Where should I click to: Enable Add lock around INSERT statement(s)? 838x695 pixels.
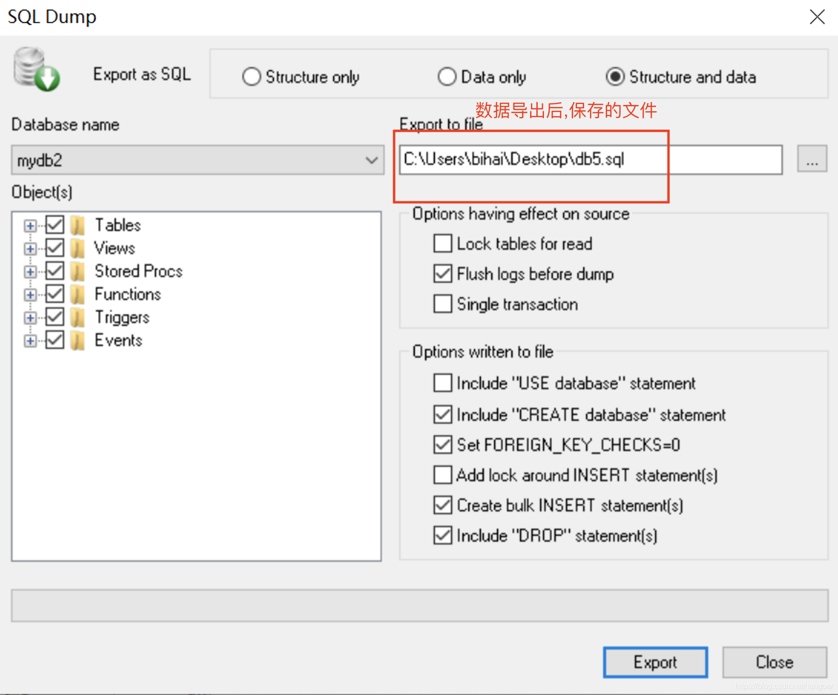[442, 475]
